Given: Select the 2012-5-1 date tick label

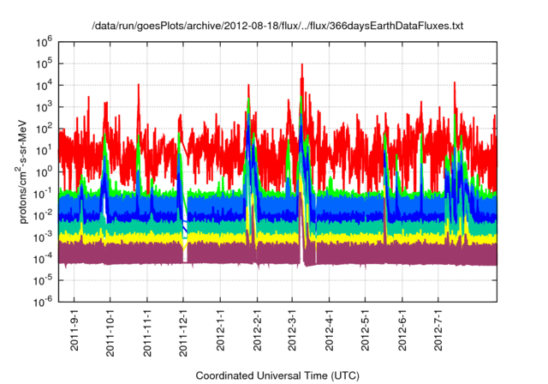Looking at the screenshot, I should click(x=366, y=330).
